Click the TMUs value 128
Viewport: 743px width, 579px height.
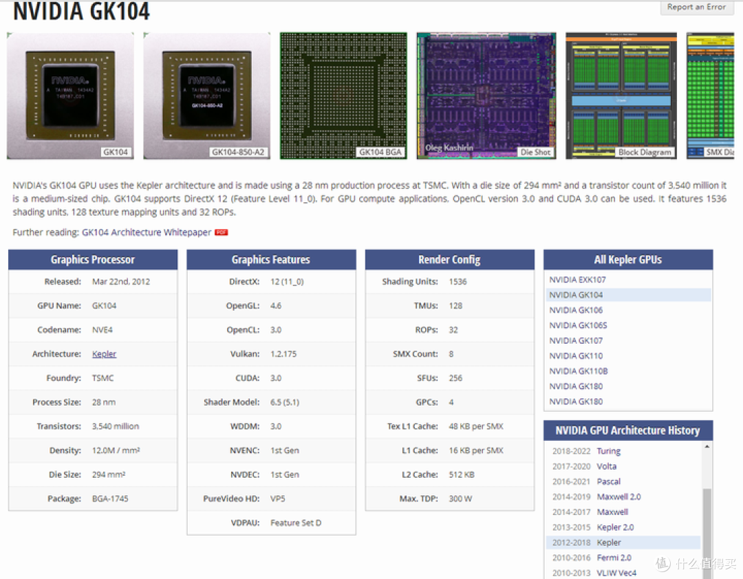coord(455,305)
